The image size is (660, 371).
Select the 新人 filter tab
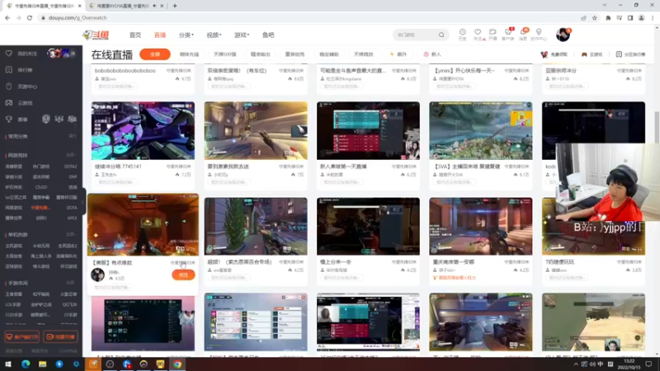pos(432,54)
